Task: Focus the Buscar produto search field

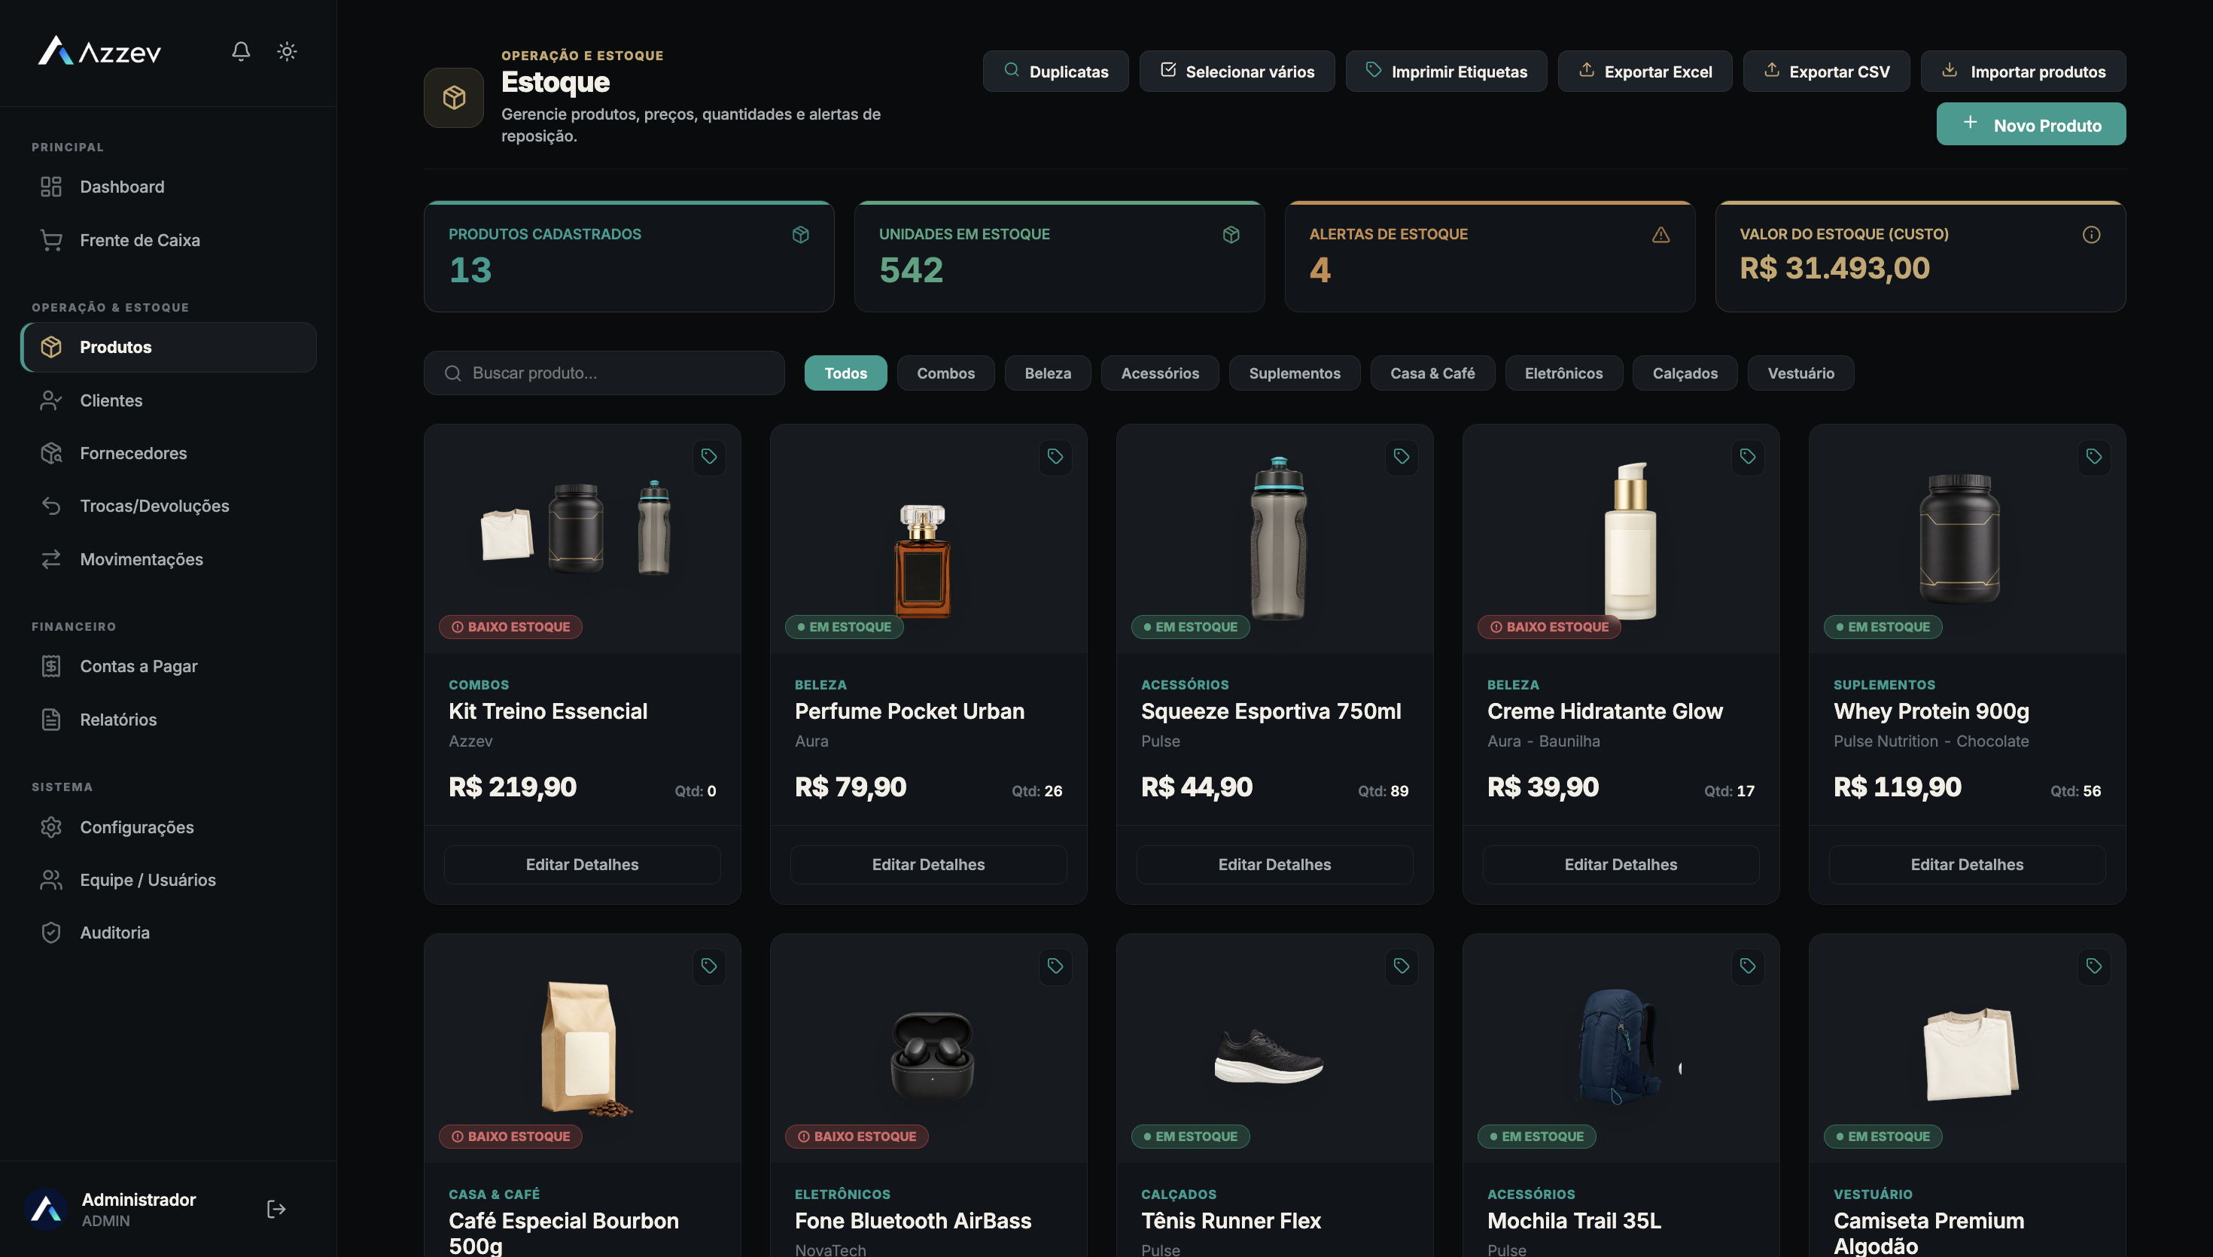Action: 604,373
